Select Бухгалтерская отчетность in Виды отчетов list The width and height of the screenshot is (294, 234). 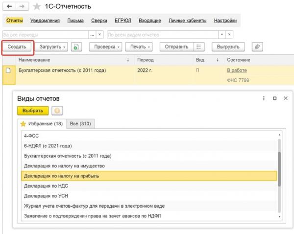pos(149,156)
